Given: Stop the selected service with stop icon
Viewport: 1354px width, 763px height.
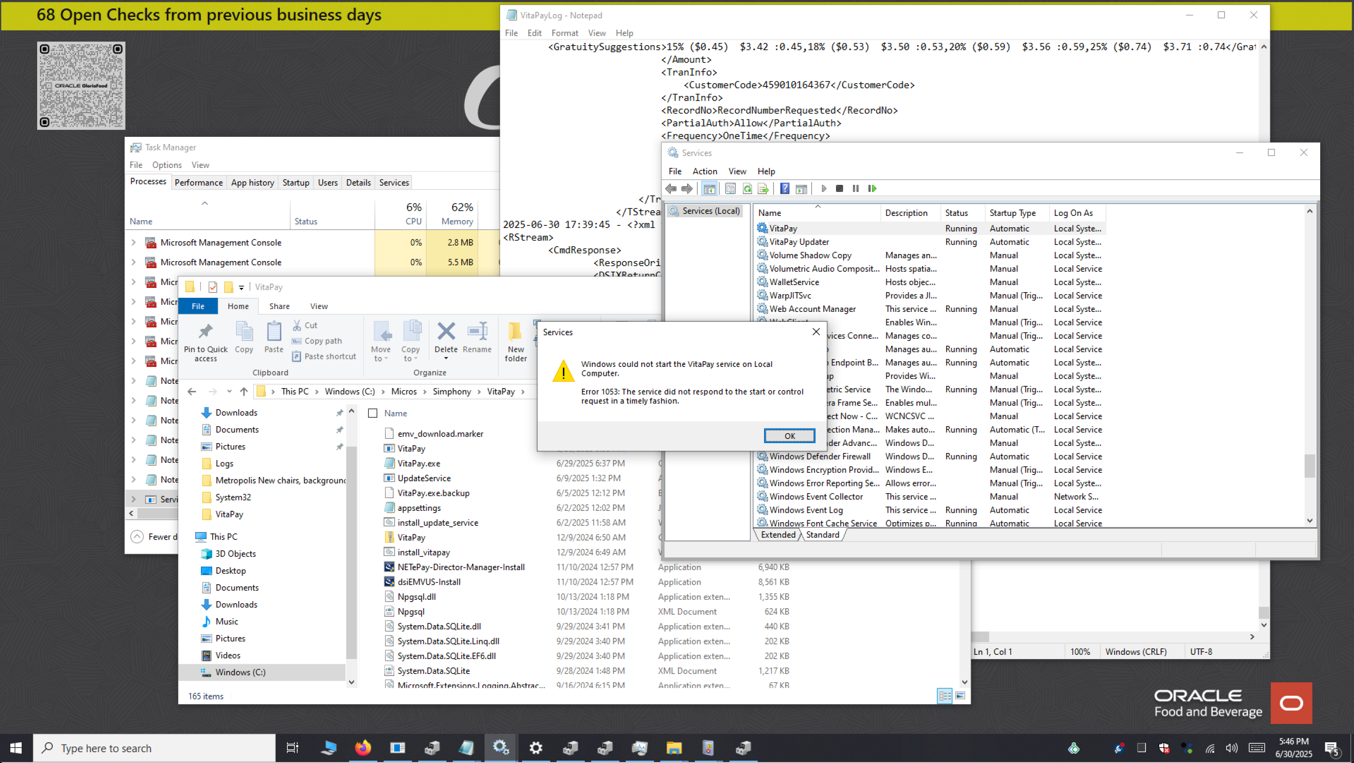Looking at the screenshot, I should tap(839, 188).
